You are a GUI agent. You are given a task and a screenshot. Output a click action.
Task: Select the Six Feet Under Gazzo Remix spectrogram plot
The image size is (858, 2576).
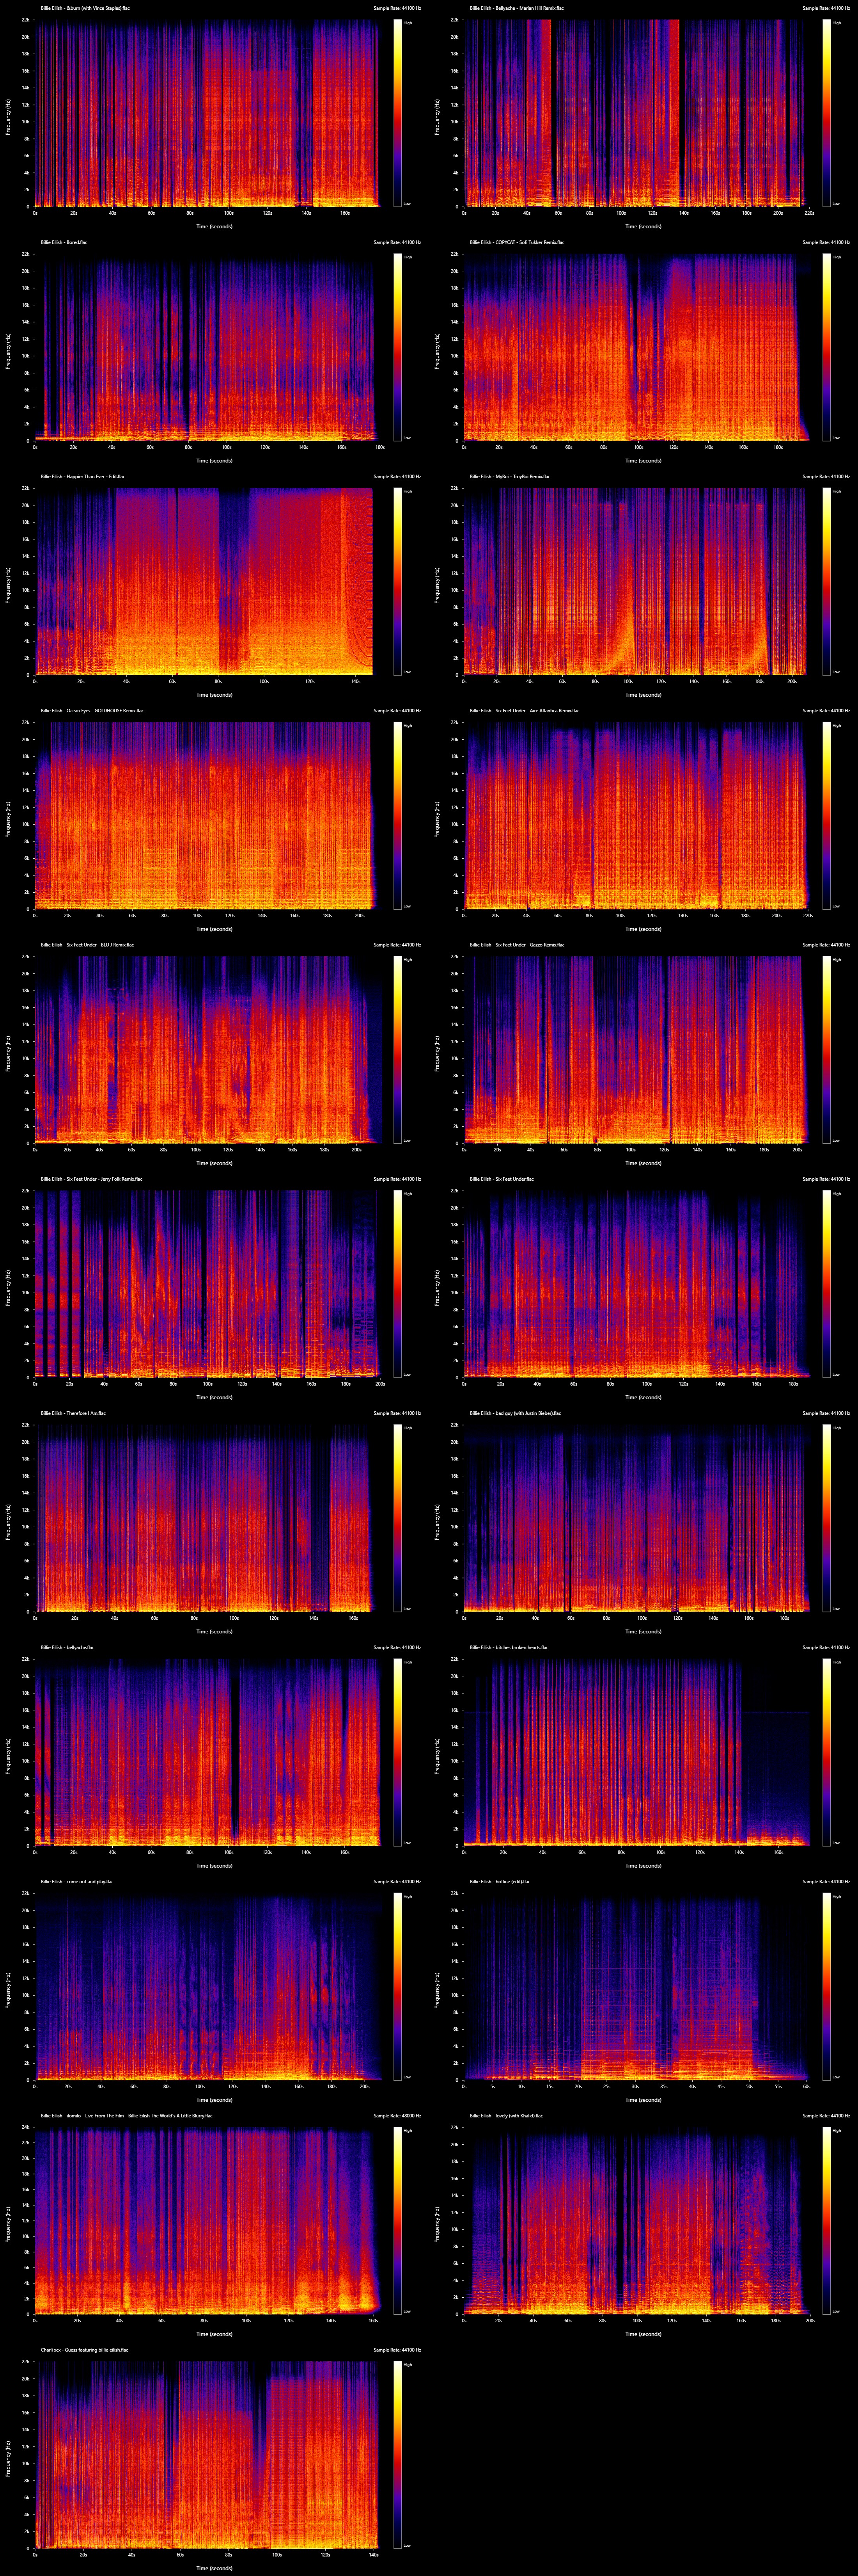click(x=636, y=1049)
